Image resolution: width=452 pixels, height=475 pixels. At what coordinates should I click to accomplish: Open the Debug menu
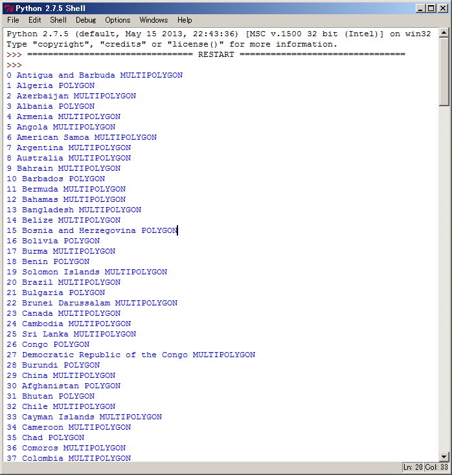coord(85,20)
